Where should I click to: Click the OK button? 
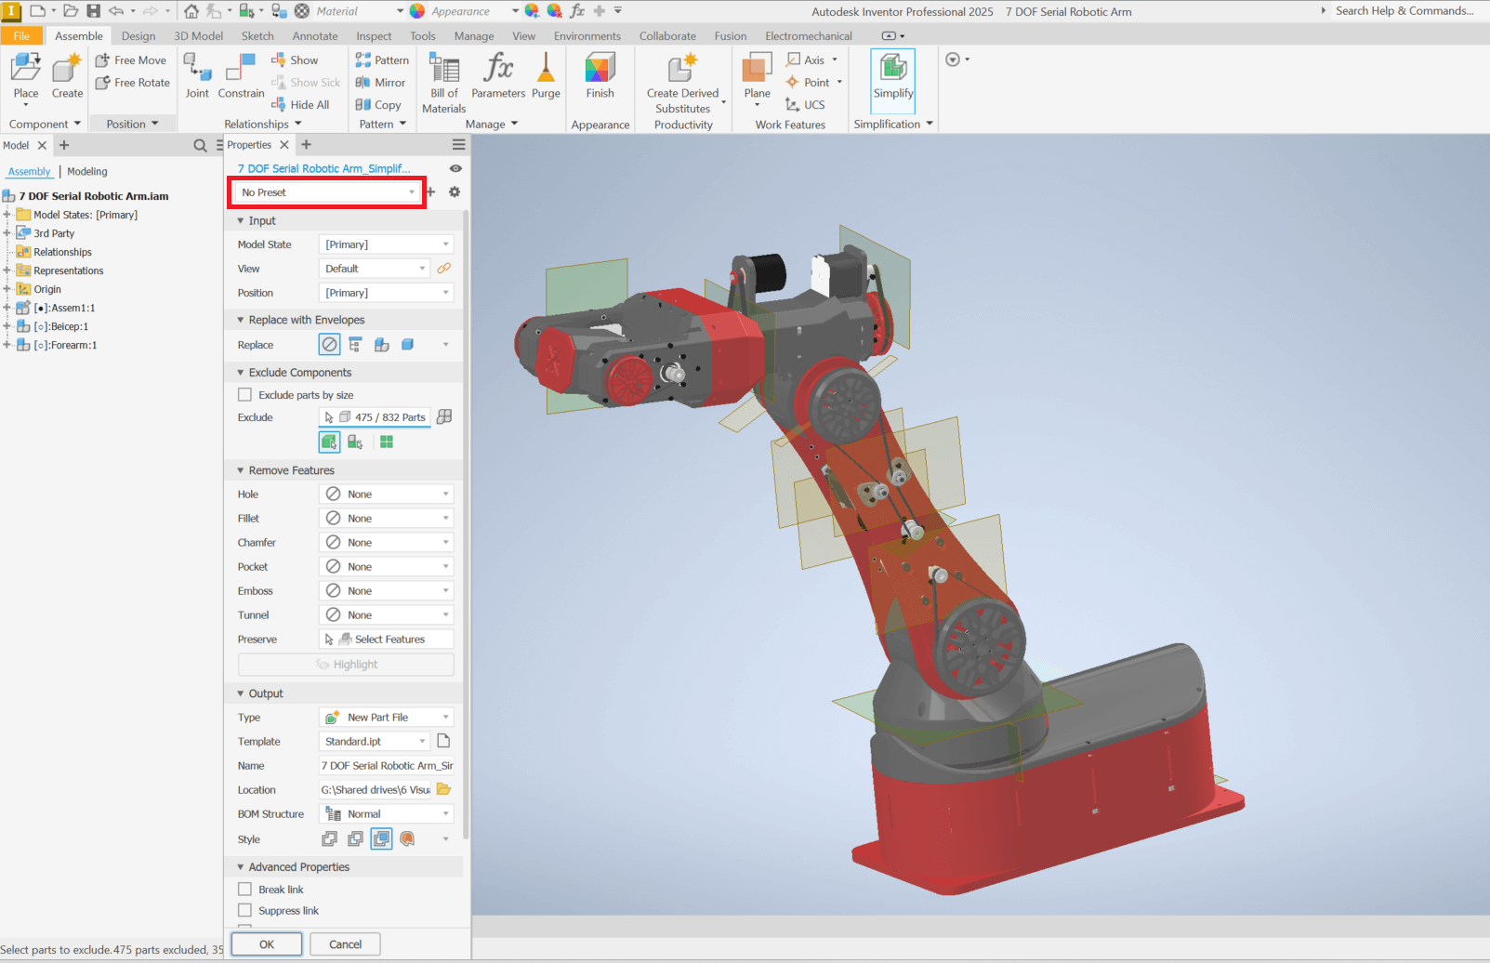[x=267, y=944]
